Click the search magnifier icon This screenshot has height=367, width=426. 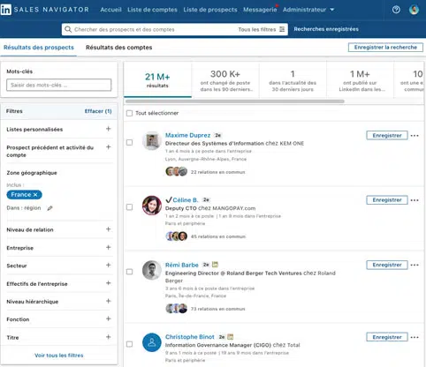point(68,29)
